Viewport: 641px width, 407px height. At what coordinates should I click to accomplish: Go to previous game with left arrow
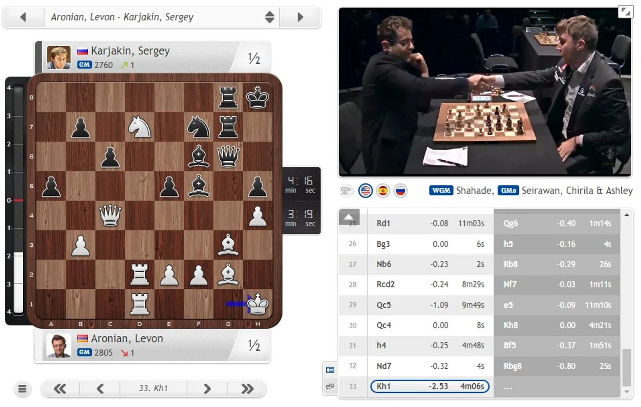coord(23,17)
